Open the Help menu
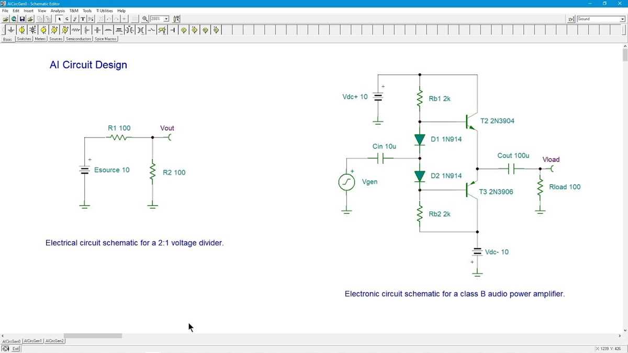Image resolution: width=628 pixels, height=353 pixels. pyautogui.click(x=121, y=10)
